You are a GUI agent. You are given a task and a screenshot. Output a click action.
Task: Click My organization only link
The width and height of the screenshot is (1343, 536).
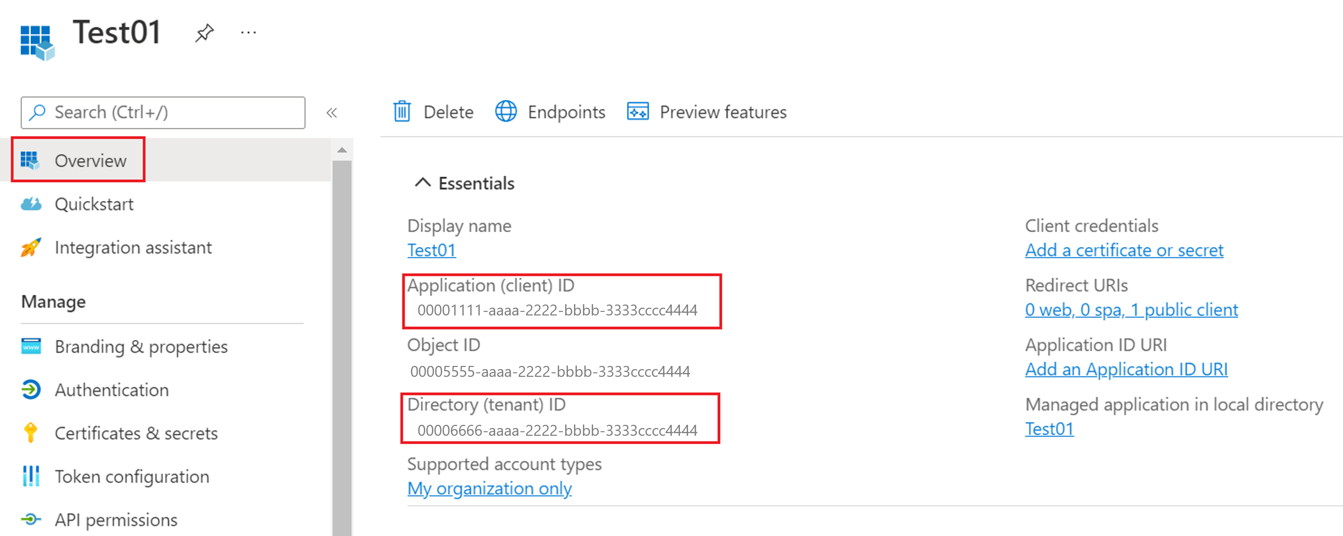490,489
